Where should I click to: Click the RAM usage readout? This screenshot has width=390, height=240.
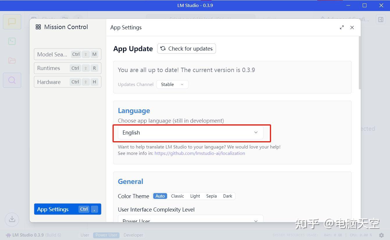333,235
